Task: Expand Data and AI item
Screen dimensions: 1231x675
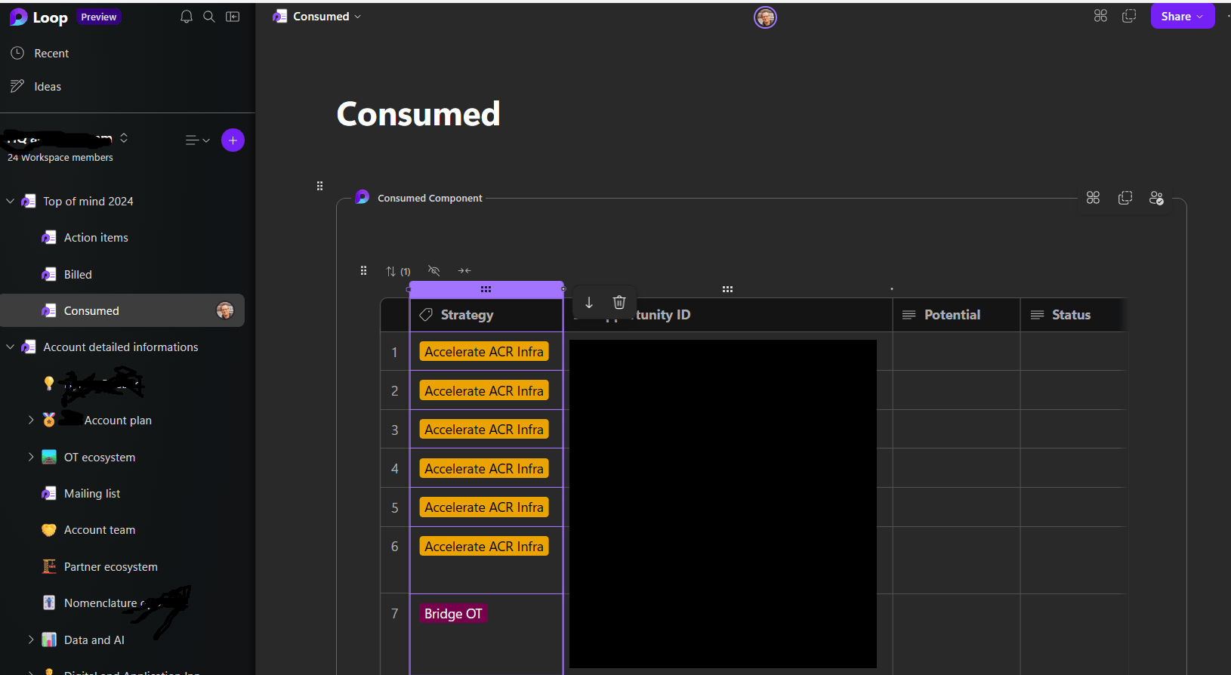Action: [x=31, y=640]
